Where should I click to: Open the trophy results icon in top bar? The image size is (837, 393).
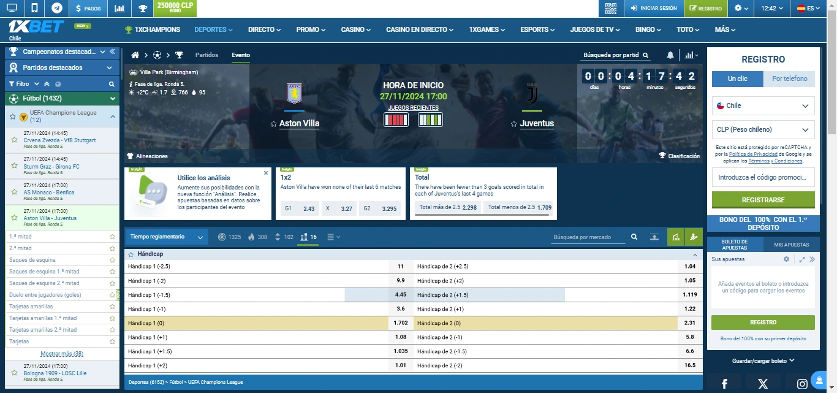pyautogui.click(x=142, y=9)
